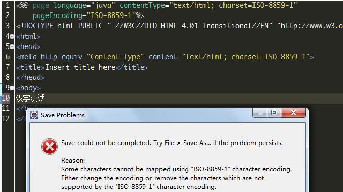Click the contentType attribute on first line
This screenshot has width=343, height=192.
(x=142, y=5)
